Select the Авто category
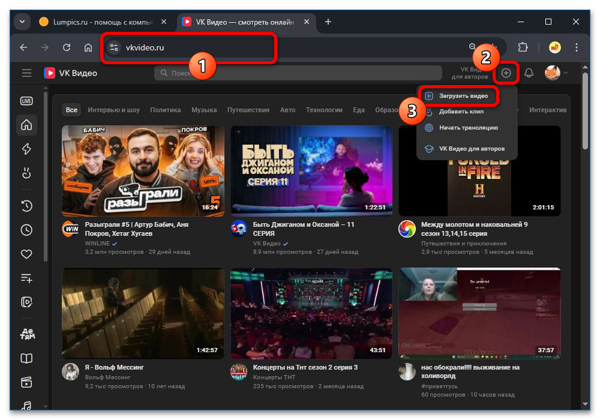 point(287,110)
